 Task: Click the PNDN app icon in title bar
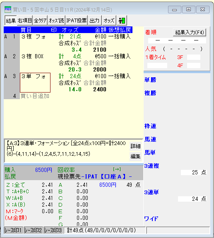click(x=8, y=10)
